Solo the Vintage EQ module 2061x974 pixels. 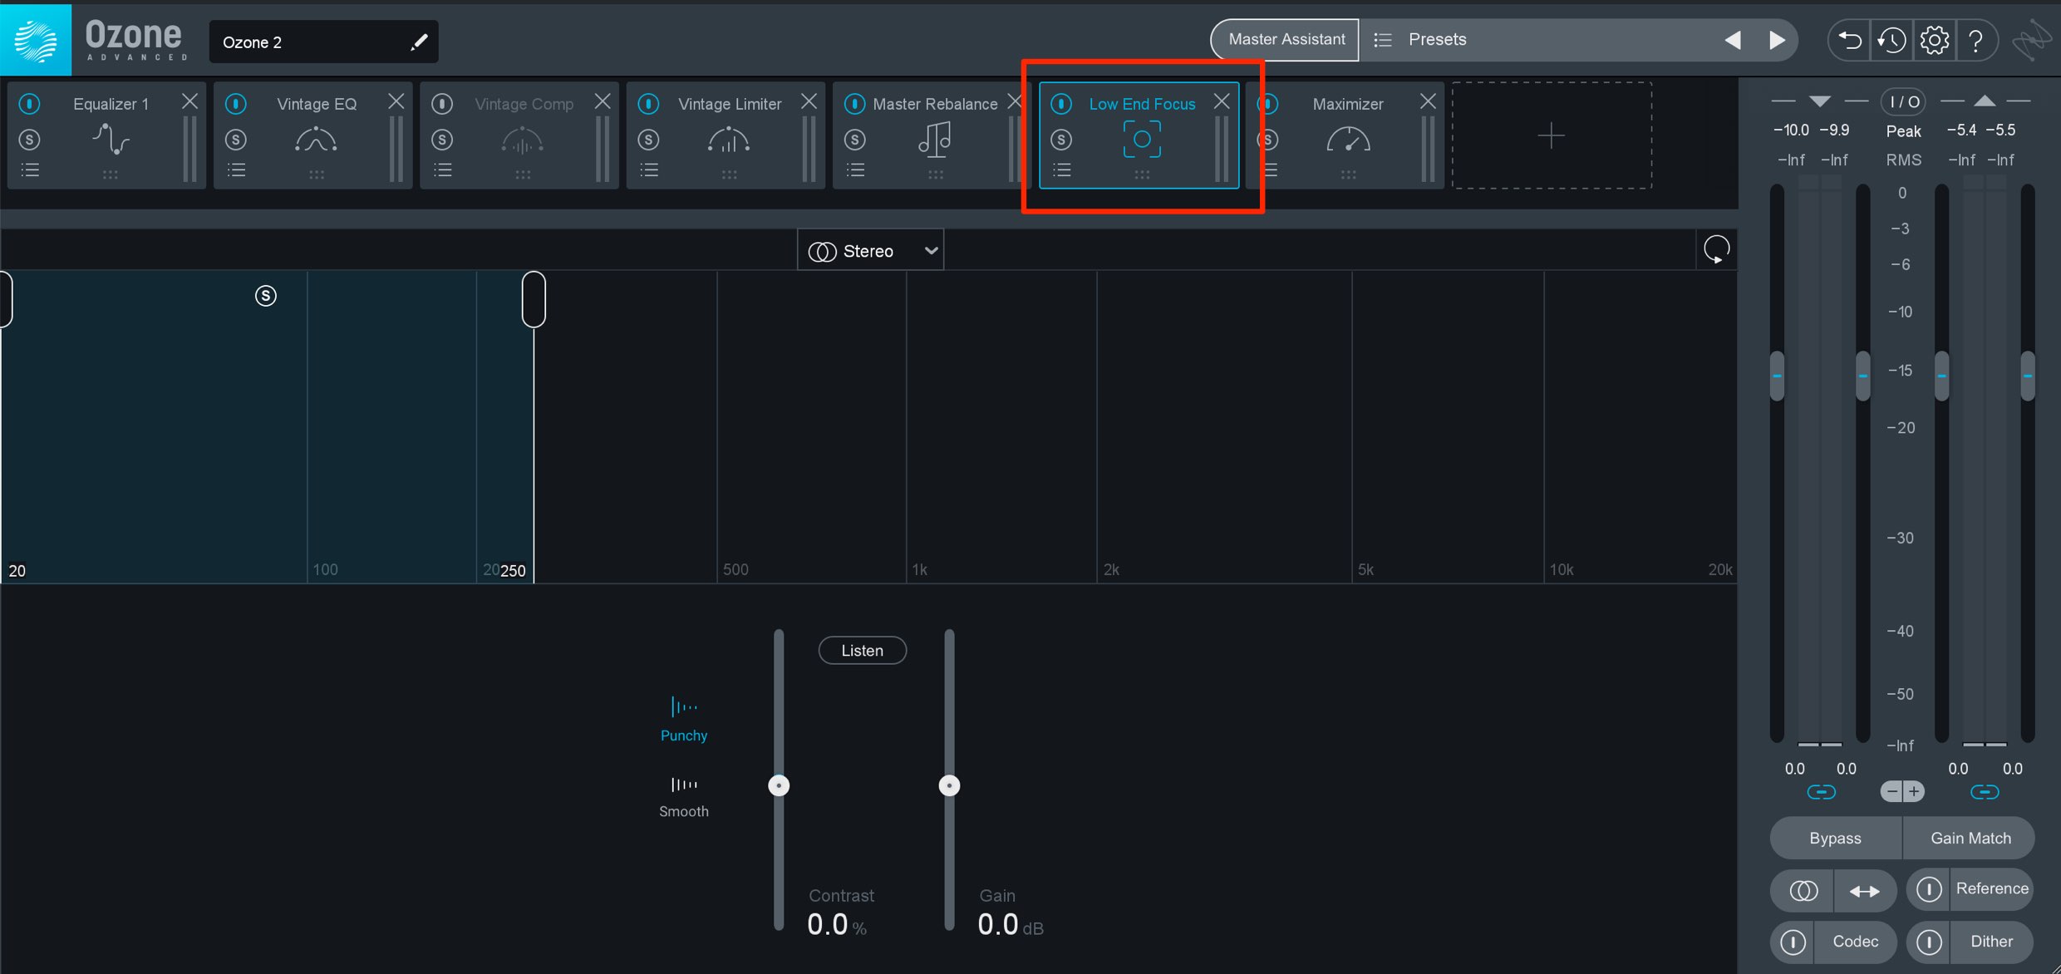coord(236,140)
